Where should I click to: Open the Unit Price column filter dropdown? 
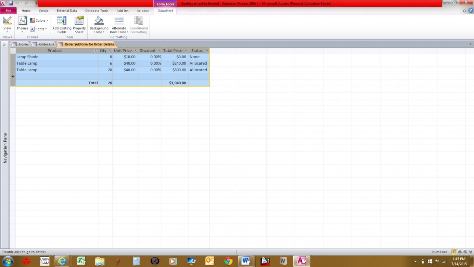coord(135,51)
